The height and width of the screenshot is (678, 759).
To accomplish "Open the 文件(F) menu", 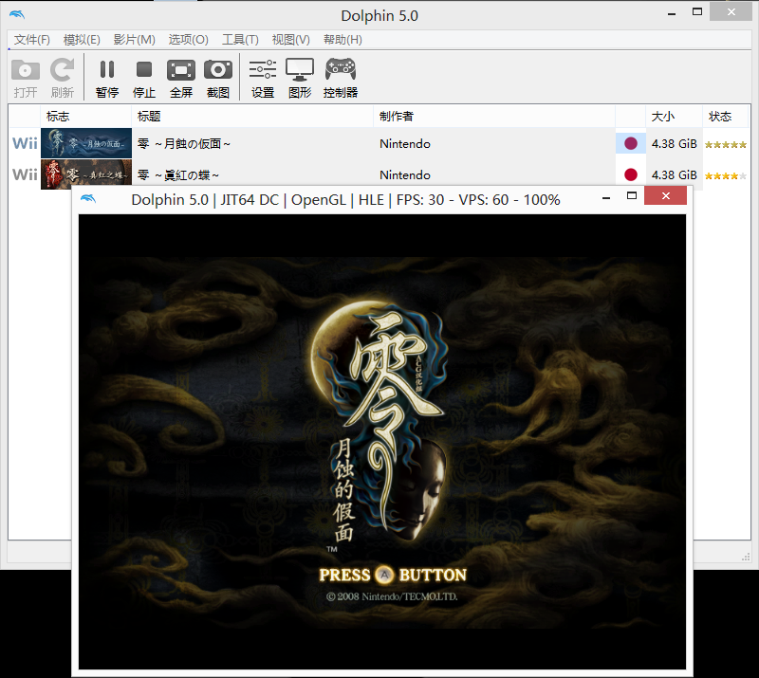I will coord(32,40).
